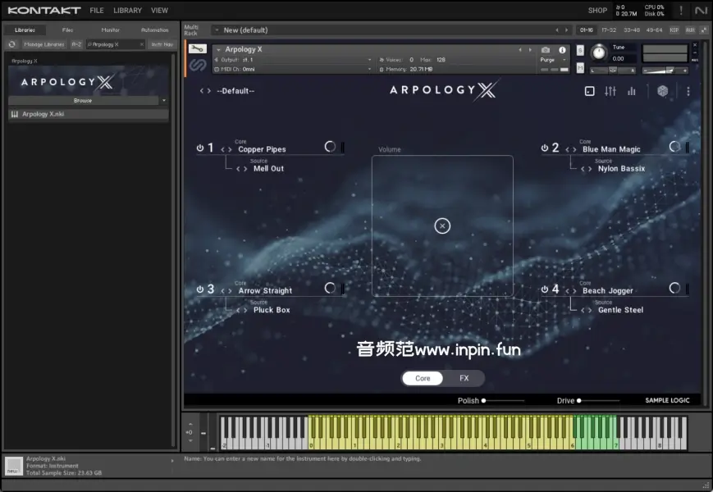Open the FILE menu
The height and width of the screenshot is (492, 713).
(x=97, y=11)
